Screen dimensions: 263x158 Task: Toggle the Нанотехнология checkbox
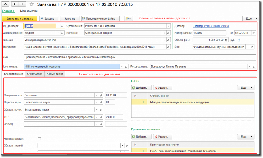pyautogui.click(x=39, y=139)
